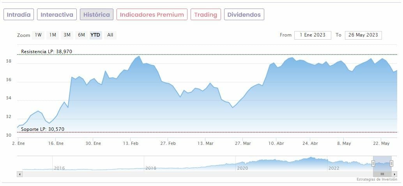
Task: Open the Histórica tab
Action: pyautogui.click(x=97, y=15)
